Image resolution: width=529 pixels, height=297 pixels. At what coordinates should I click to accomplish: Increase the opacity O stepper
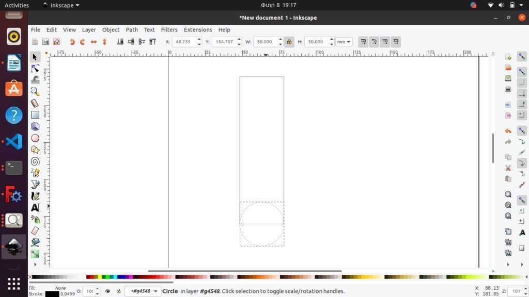pyautogui.click(x=97, y=289)
